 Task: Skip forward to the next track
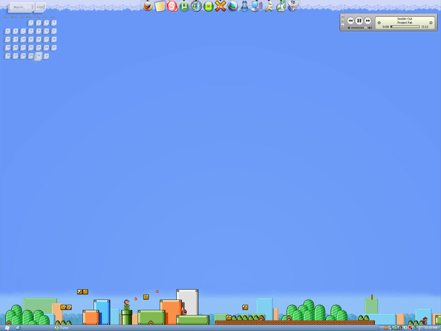[x=368, y=20]
